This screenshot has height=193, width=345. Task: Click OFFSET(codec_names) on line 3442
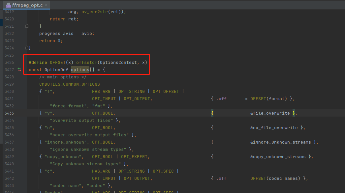[276, 178]
